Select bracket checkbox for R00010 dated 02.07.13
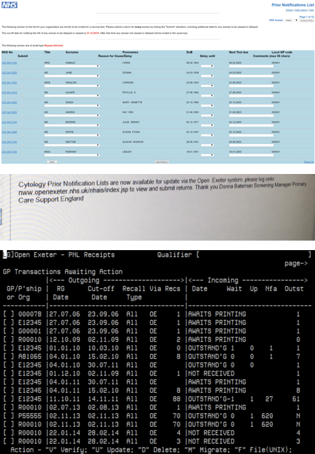 coord(8,407)
